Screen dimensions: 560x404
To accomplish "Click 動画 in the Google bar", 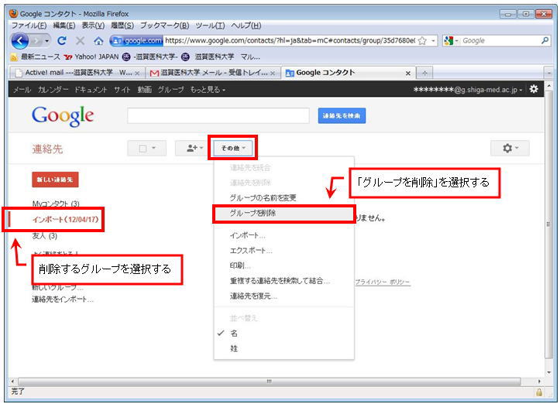I will pyautogui.click(x=145, y=90).
